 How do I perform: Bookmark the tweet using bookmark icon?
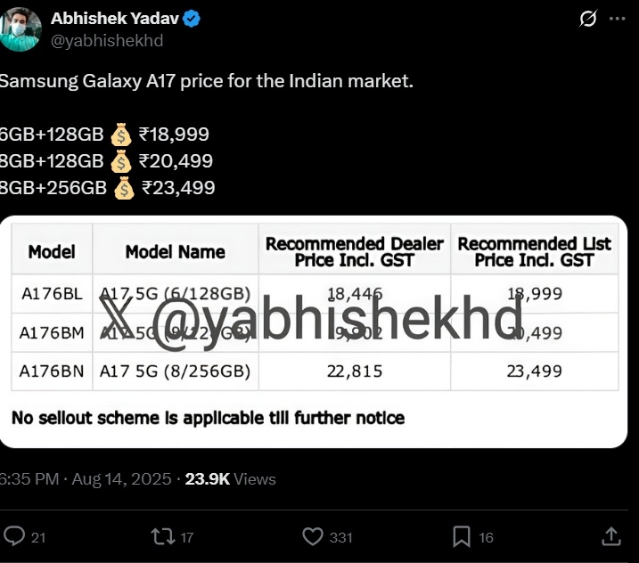coord(462,536)
